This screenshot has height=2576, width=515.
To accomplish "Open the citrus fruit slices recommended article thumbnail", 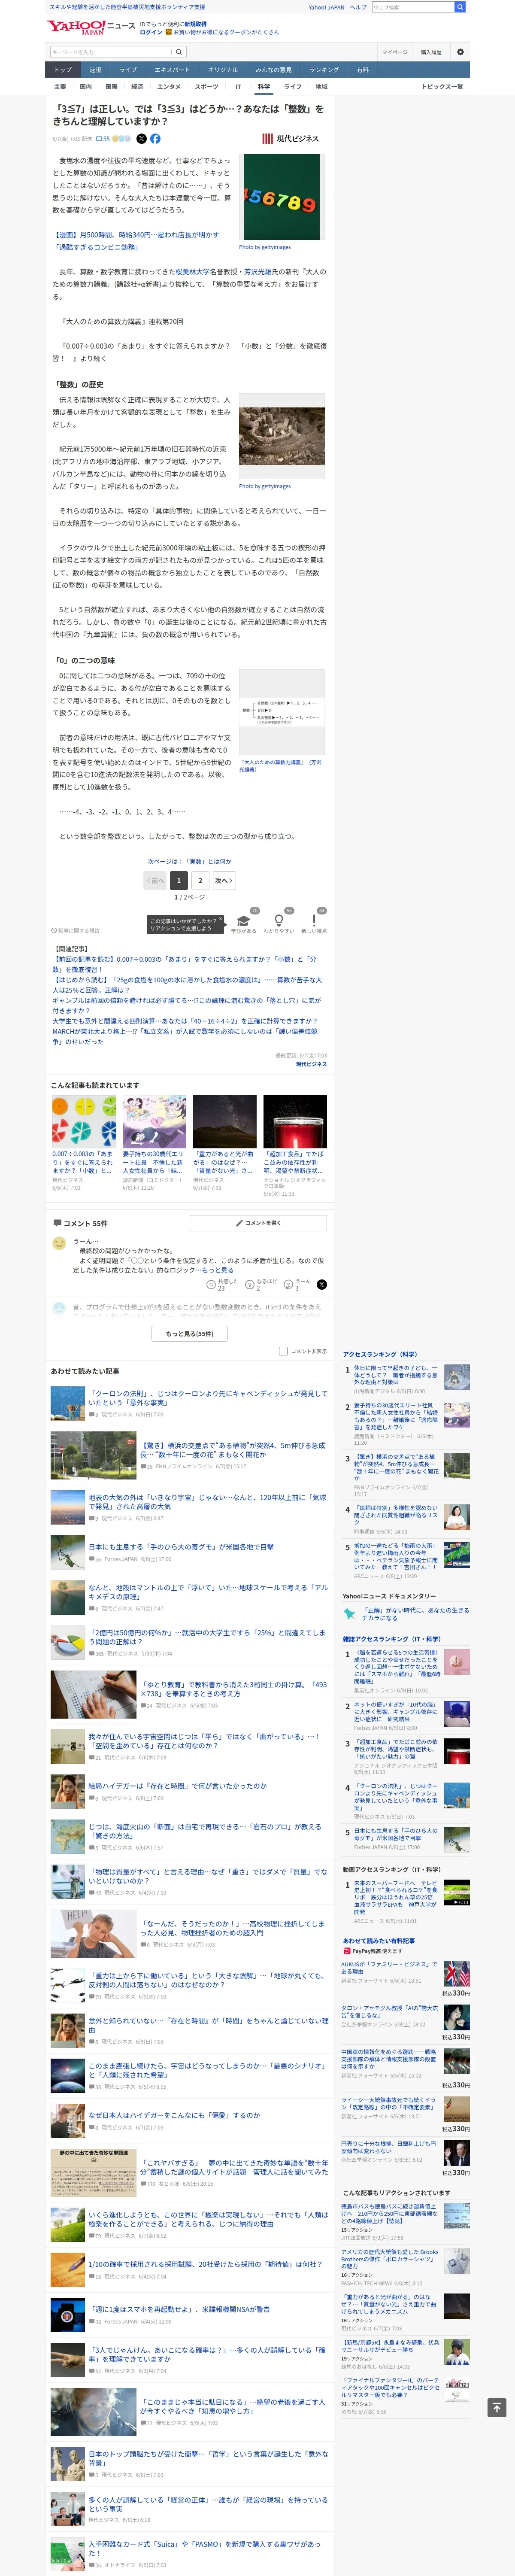I will 84,1121.
